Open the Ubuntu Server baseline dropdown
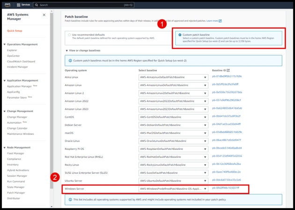 pos(173,181)
